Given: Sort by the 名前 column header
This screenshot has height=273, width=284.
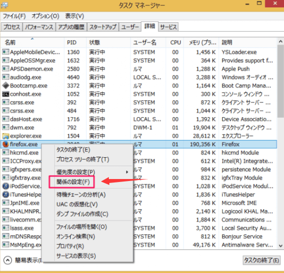Looking at the screenshot, I should click(x=33, y=43).
